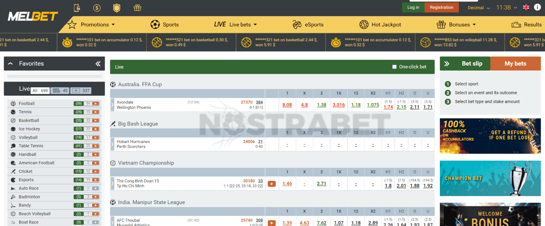The height and width of the screenshot is (226, 545).
Task: Select the video streams 337 filter
Action: click(81, 90)
